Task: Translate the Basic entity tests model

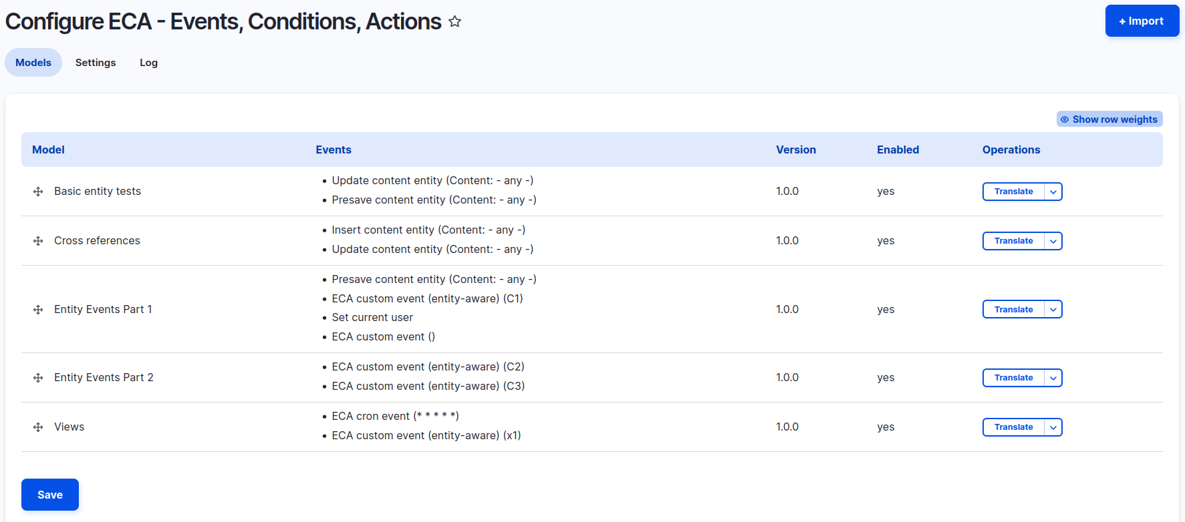Action: click(1013, 192)
